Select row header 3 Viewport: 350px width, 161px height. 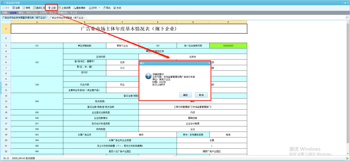6,46
